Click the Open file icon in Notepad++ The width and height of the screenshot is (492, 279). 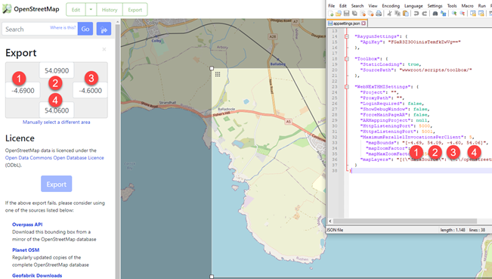tap(339, 14)
